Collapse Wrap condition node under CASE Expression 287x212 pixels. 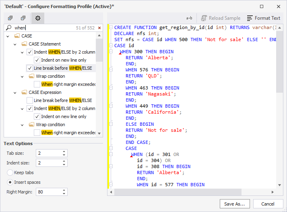tap(22, 125)
